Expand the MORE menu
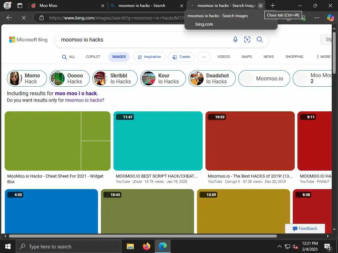Screen dimensions: 338x253 click(323, 57)
